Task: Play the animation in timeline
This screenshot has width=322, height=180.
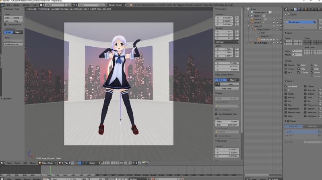Action: [119, 179]
